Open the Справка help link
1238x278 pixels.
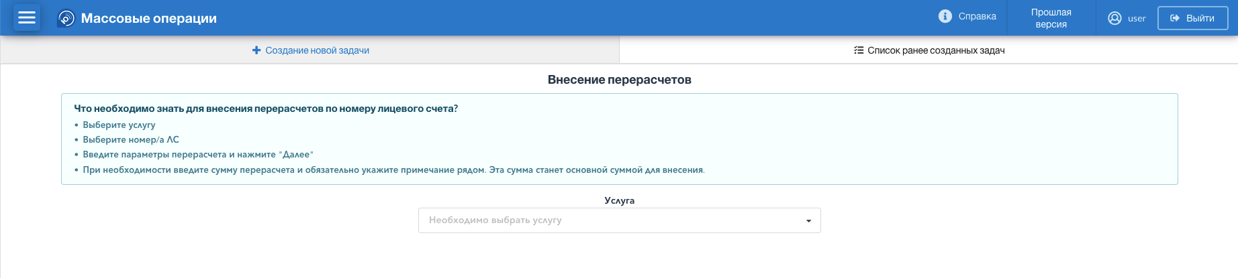(x=977, y=16)
